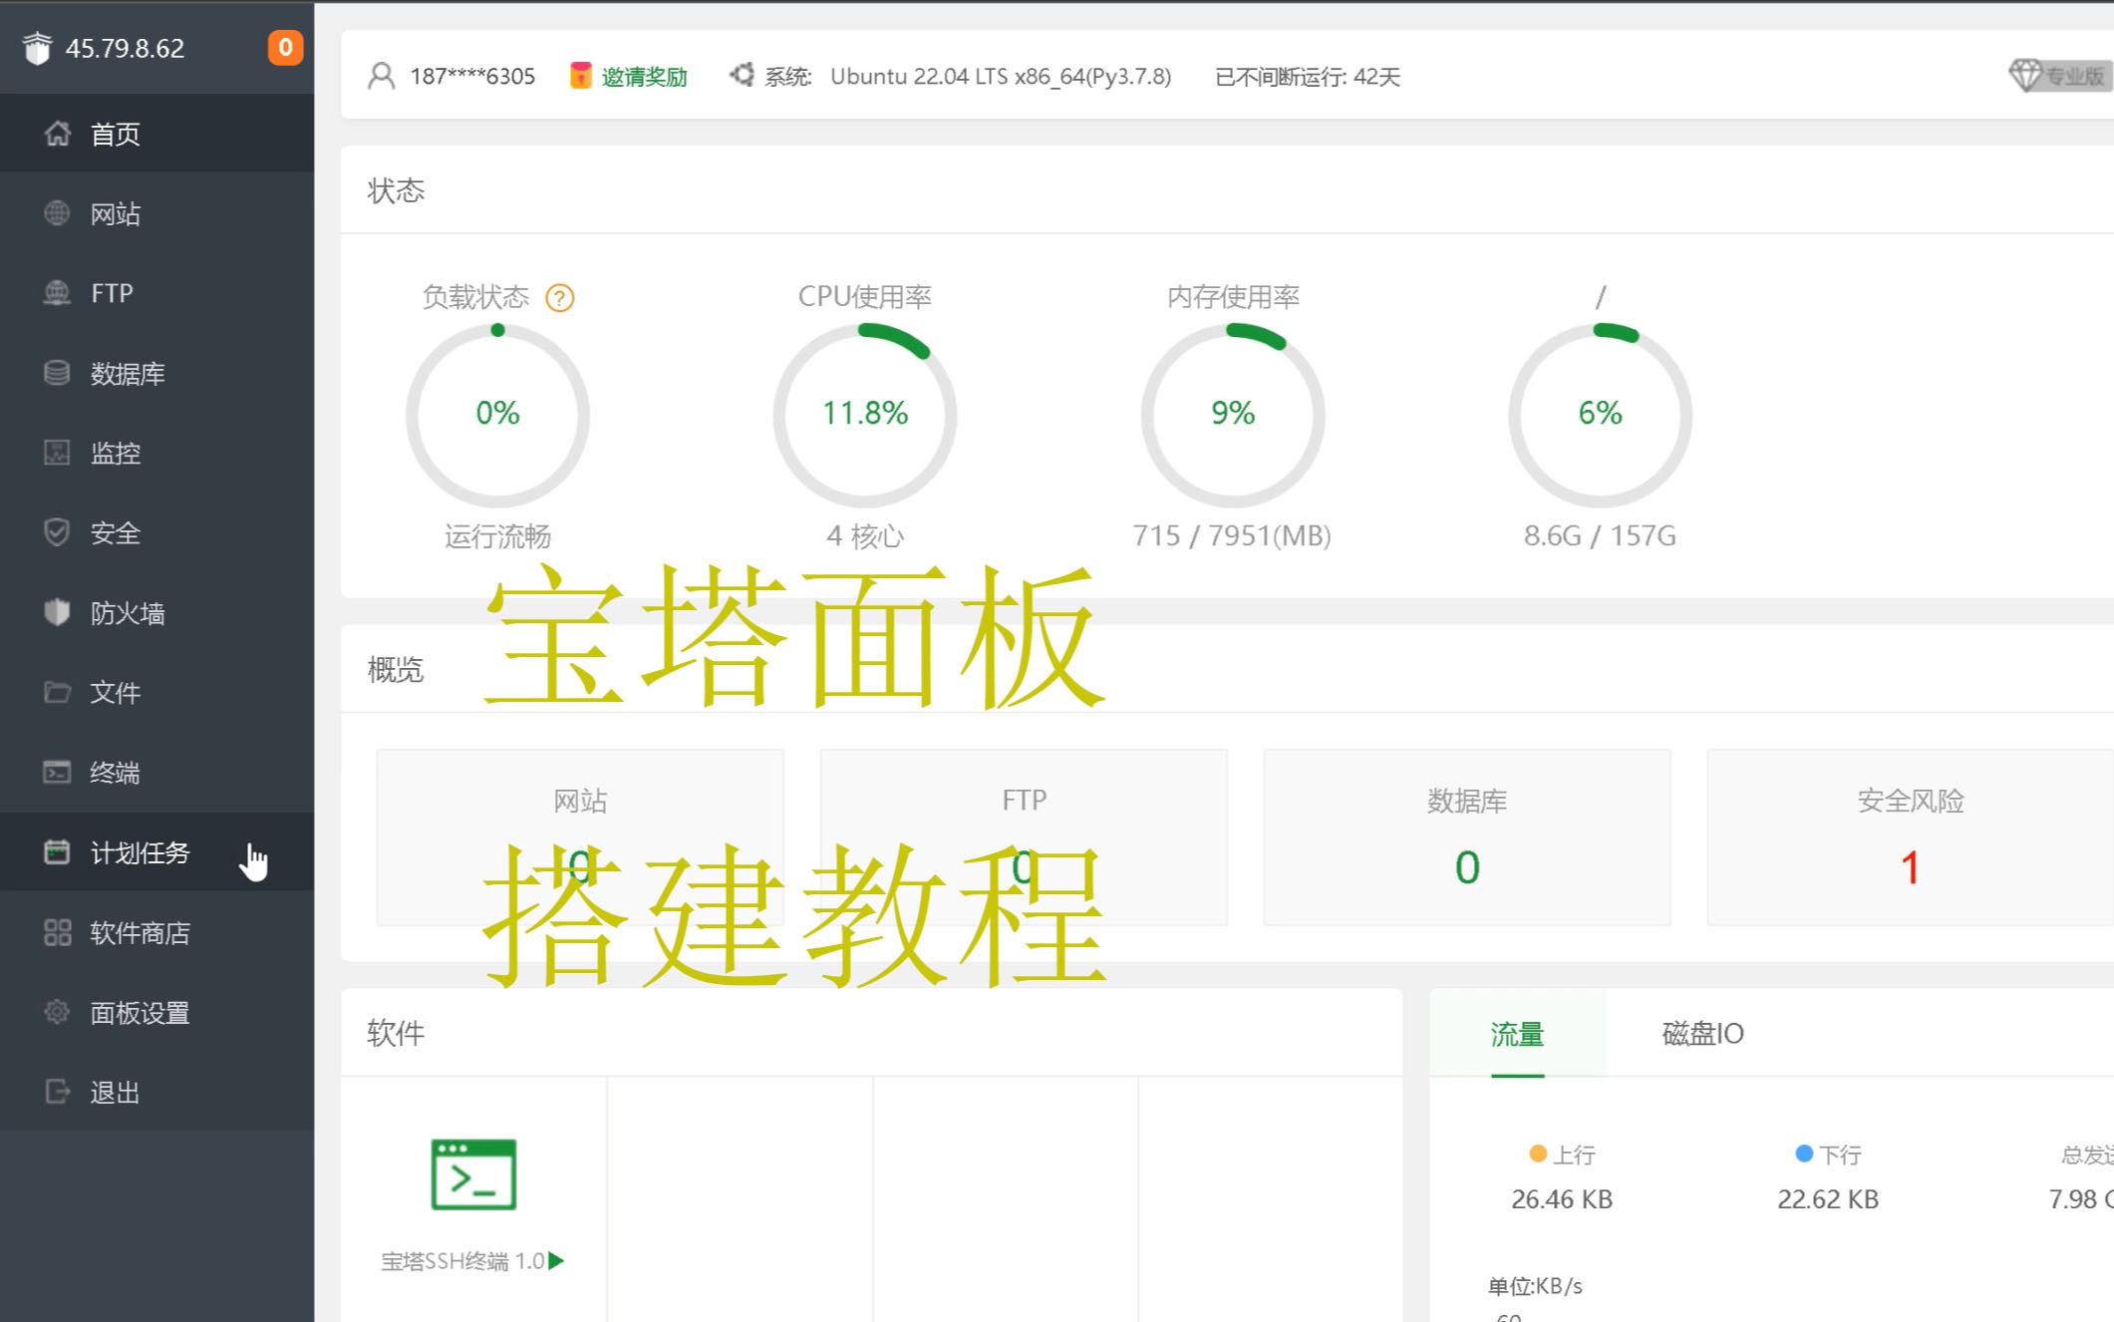Click the user avatar icon
The image size is (2114, 1322).
tap(381, 76)
